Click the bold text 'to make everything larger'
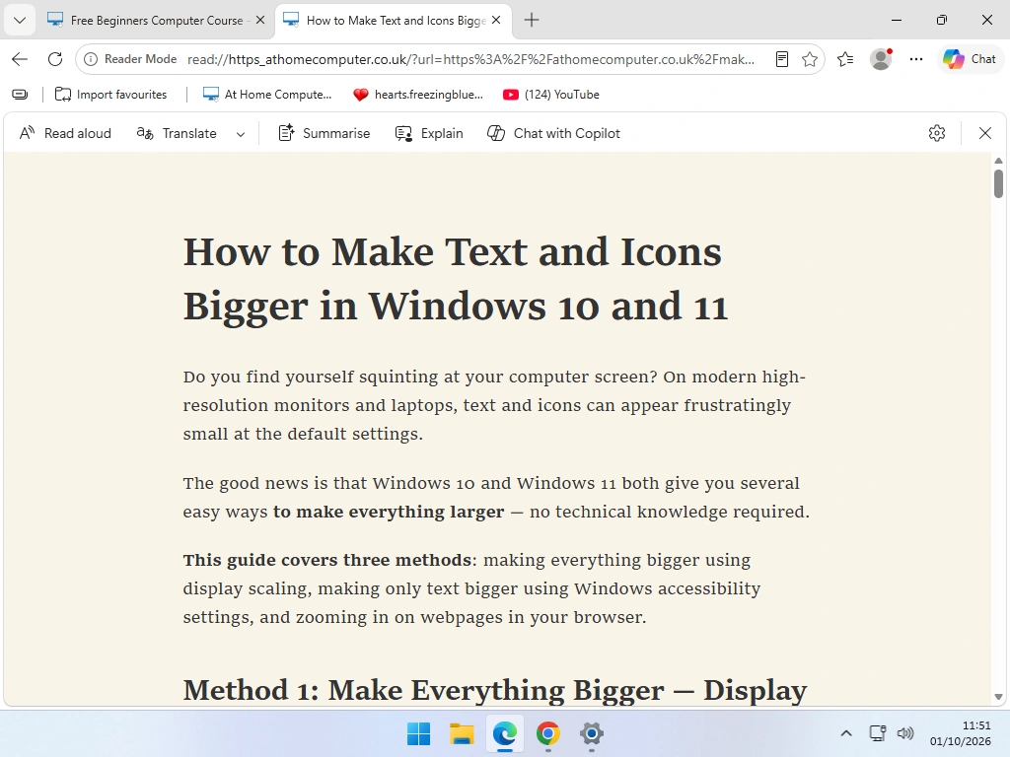The width and height of the screenshot is (1010, 757). point(389,512)
